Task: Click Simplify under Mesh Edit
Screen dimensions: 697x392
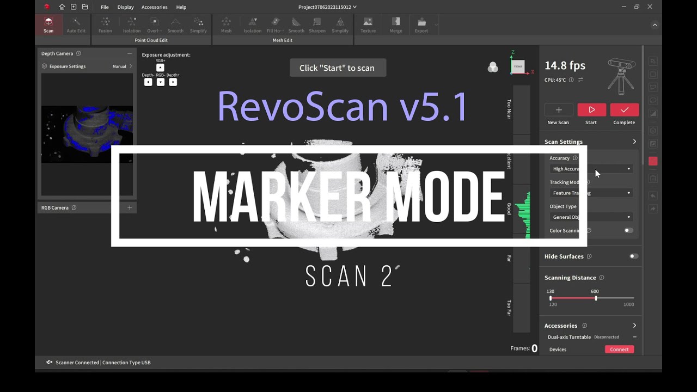Action: [x=340, y=25]
